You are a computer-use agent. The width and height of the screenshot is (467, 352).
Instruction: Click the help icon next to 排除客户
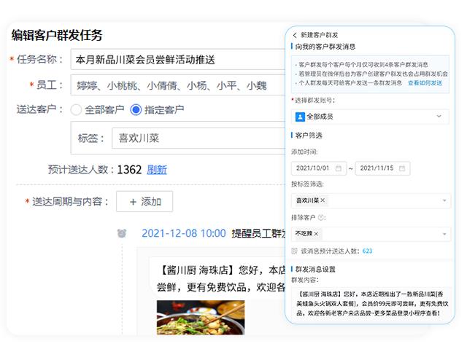click(x=322, y=217)
